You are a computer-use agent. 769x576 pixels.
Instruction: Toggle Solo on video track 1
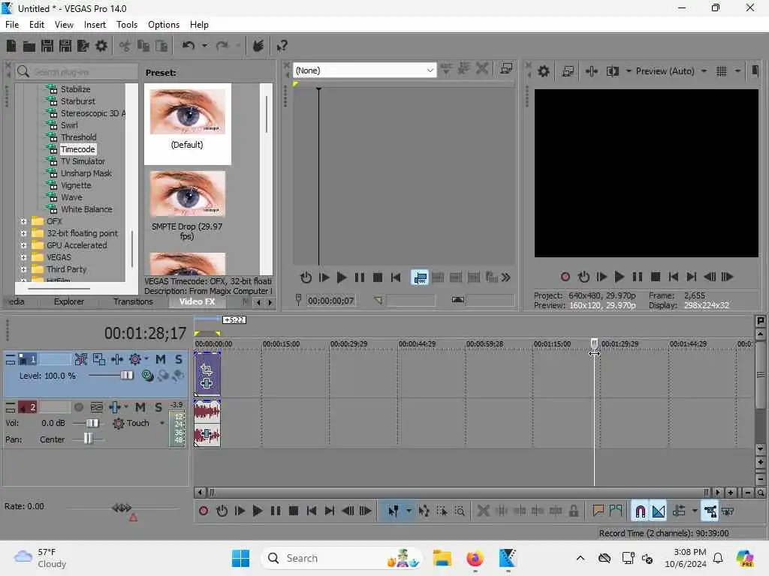(179, 360)
